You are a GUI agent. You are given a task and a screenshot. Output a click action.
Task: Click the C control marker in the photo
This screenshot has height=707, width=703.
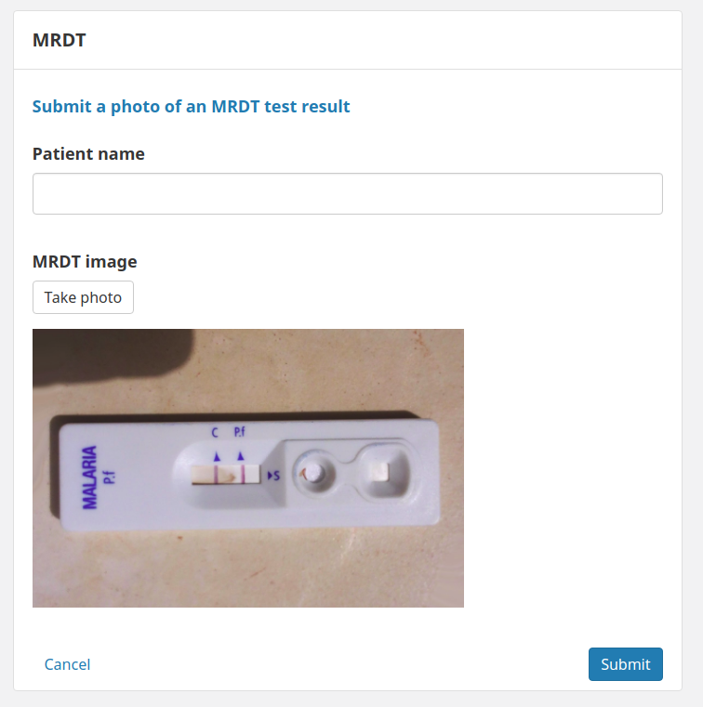pyautogui.click(x=215, y=432)
